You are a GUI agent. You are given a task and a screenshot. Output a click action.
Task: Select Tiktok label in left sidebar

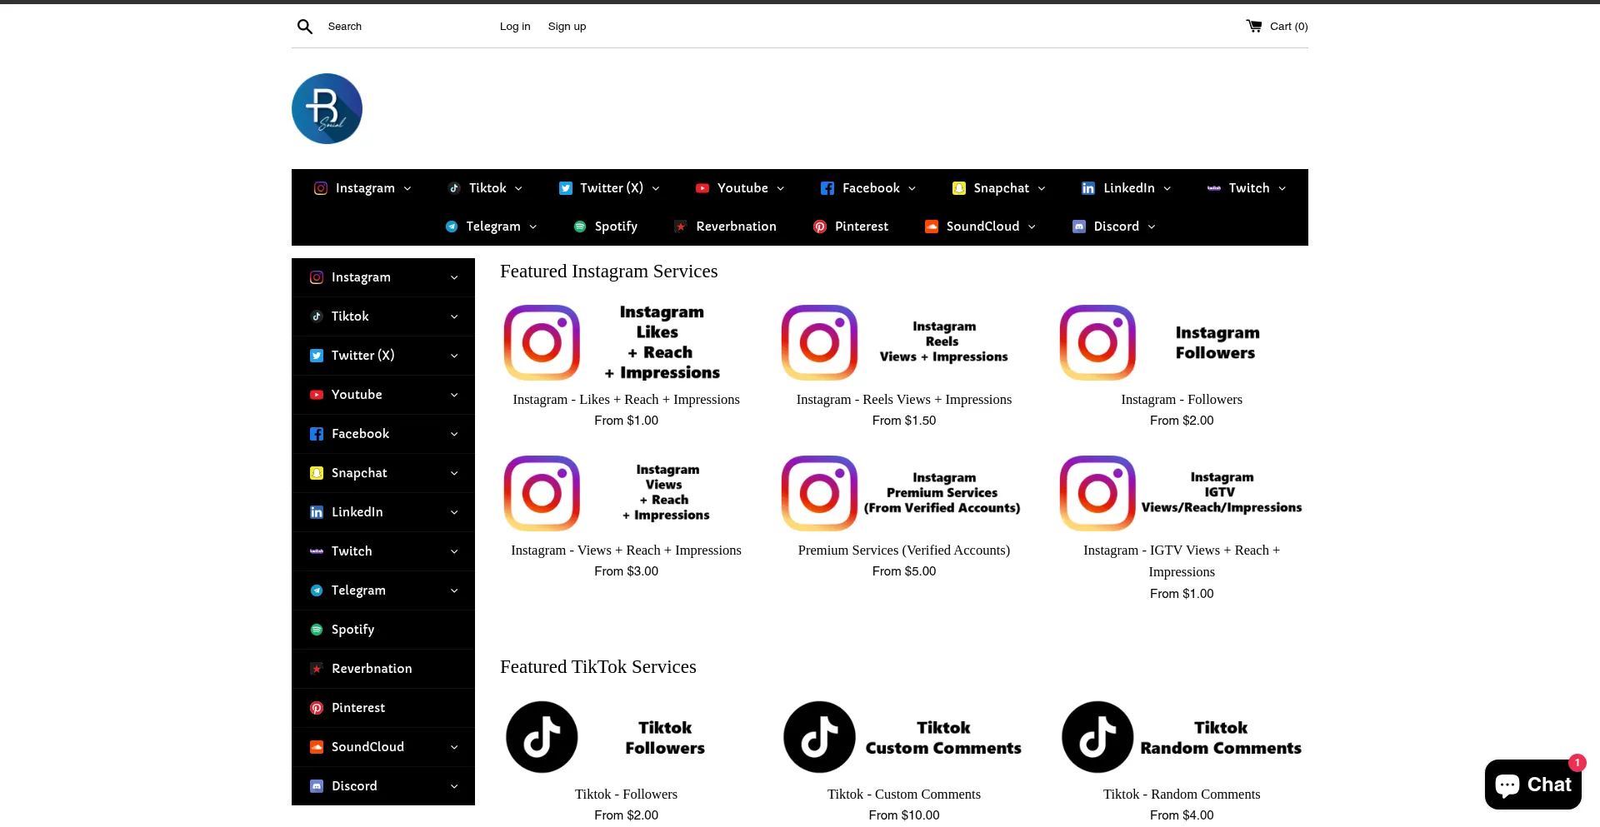click(350, 316)
